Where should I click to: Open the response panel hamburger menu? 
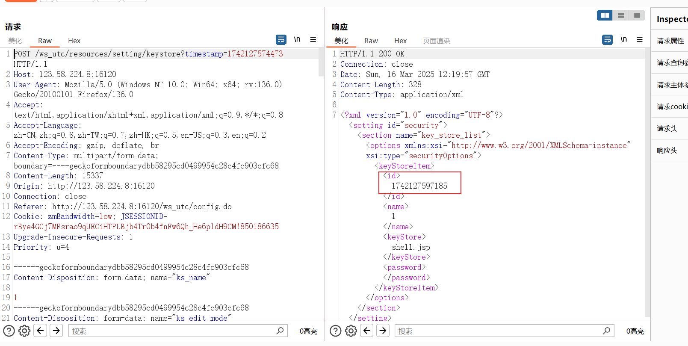(640, 40)
